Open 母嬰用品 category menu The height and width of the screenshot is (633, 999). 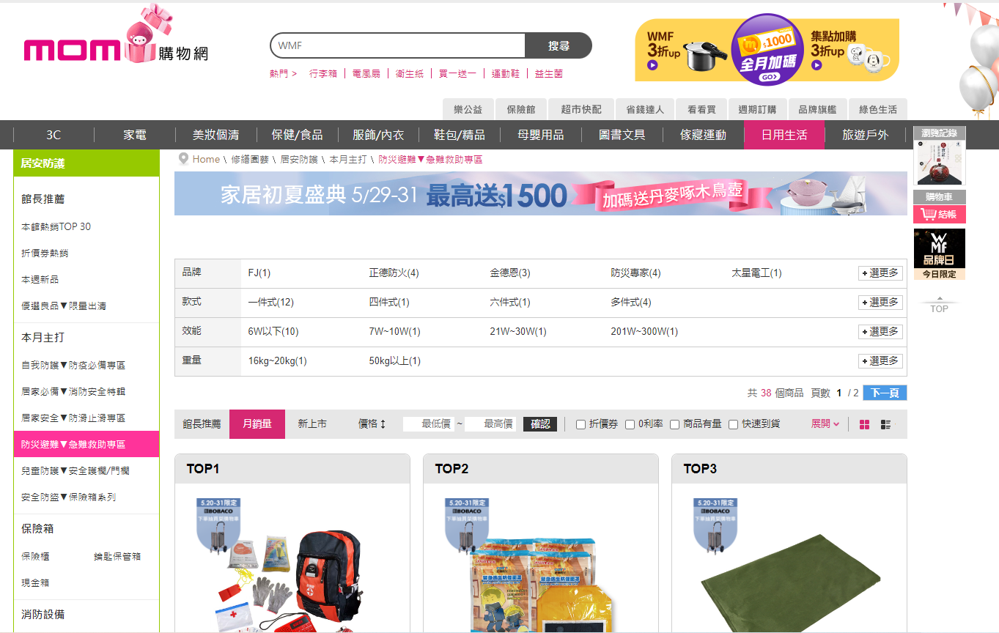tap(541, 135)
